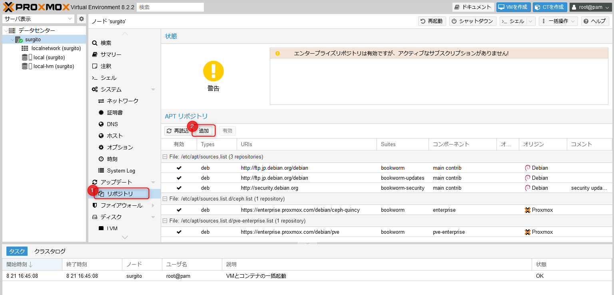Open the サーバ表示 view dropdown
This screenshot has height=295, width=614.
coord(38,19)
